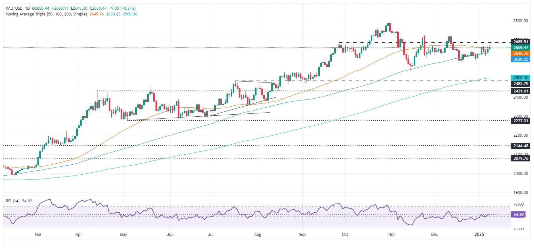Click the 2079.76 horizontal line label

pos(520,158)
